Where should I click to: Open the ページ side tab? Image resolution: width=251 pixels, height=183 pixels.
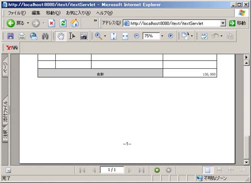click(x=6, y=67)
